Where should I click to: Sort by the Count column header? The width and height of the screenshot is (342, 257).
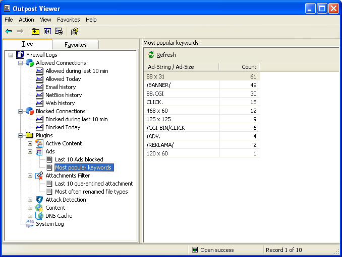(240, 67)
